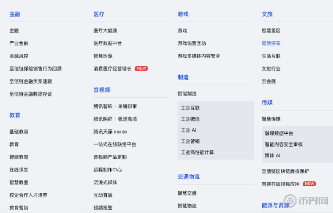Open the 医疗 category heading
This screenshot has width=333, height=213.
[99, 14]
